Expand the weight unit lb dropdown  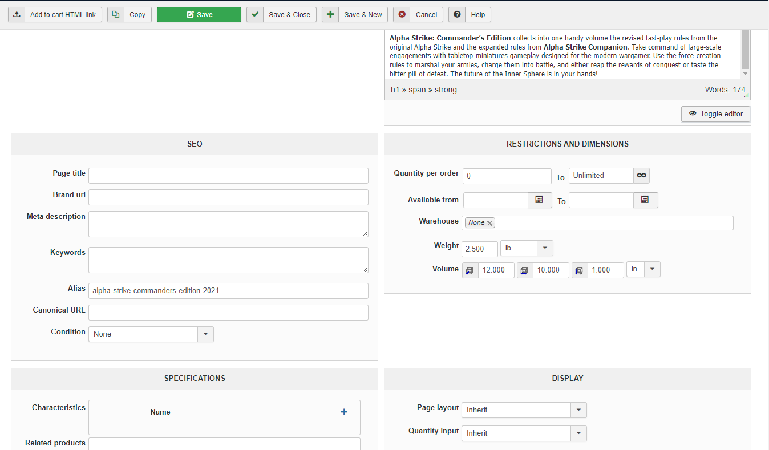pos(545,248)
